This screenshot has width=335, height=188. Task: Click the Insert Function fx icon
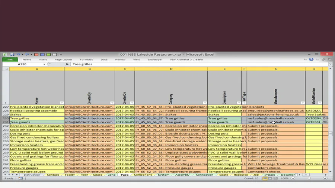pos(67,64)
